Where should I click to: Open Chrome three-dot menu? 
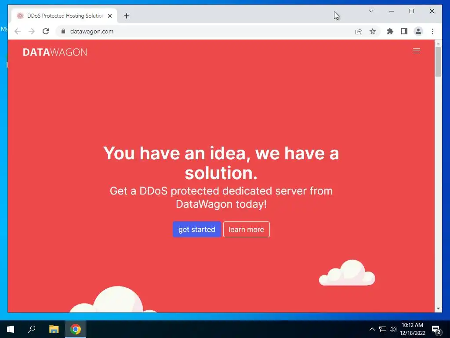click(432, 31)
